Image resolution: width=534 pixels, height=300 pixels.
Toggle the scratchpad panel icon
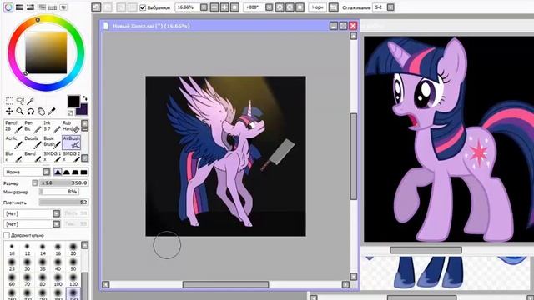63,7
